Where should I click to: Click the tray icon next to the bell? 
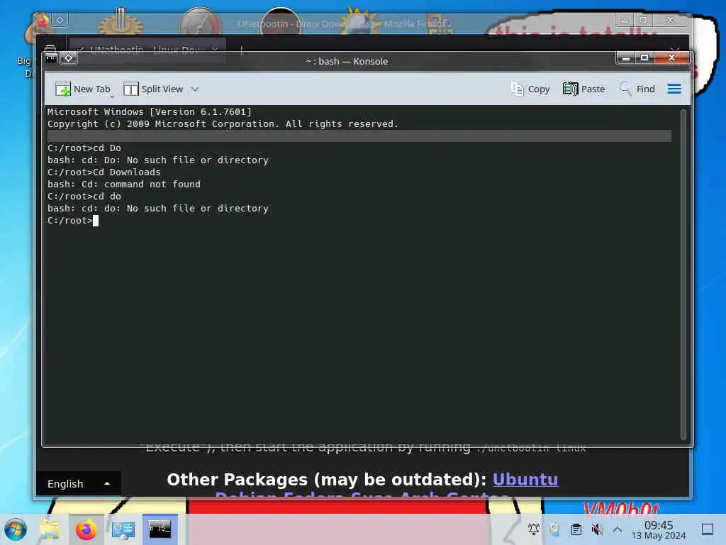click(554, 529)
